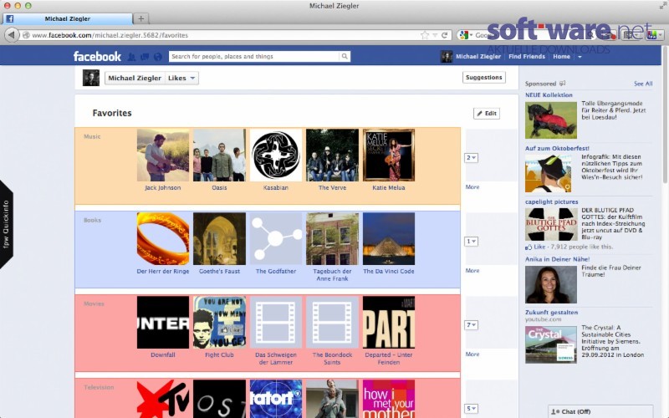Open the Music count dropdown
This screenshot has width=669, height=418.
[x=471, y=158]
